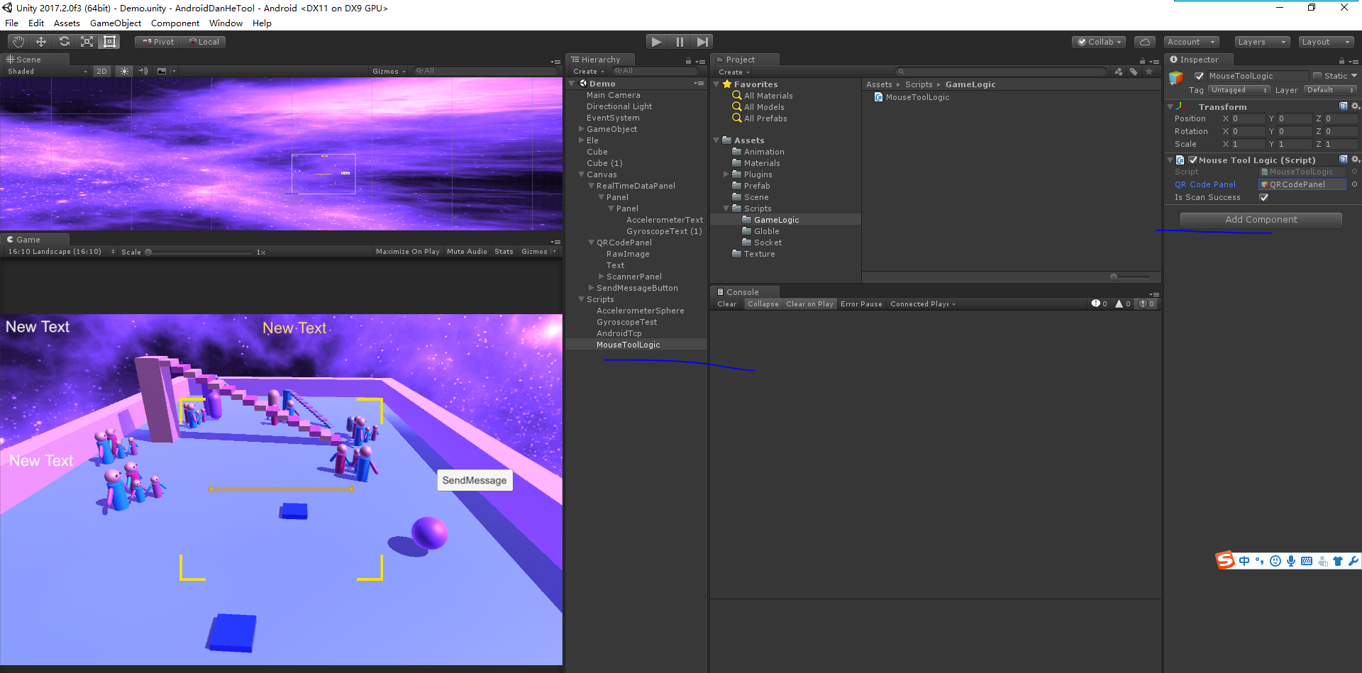The image size is (1362, 673).
Task: Open the Layout dropdown
Action: 1325,41
